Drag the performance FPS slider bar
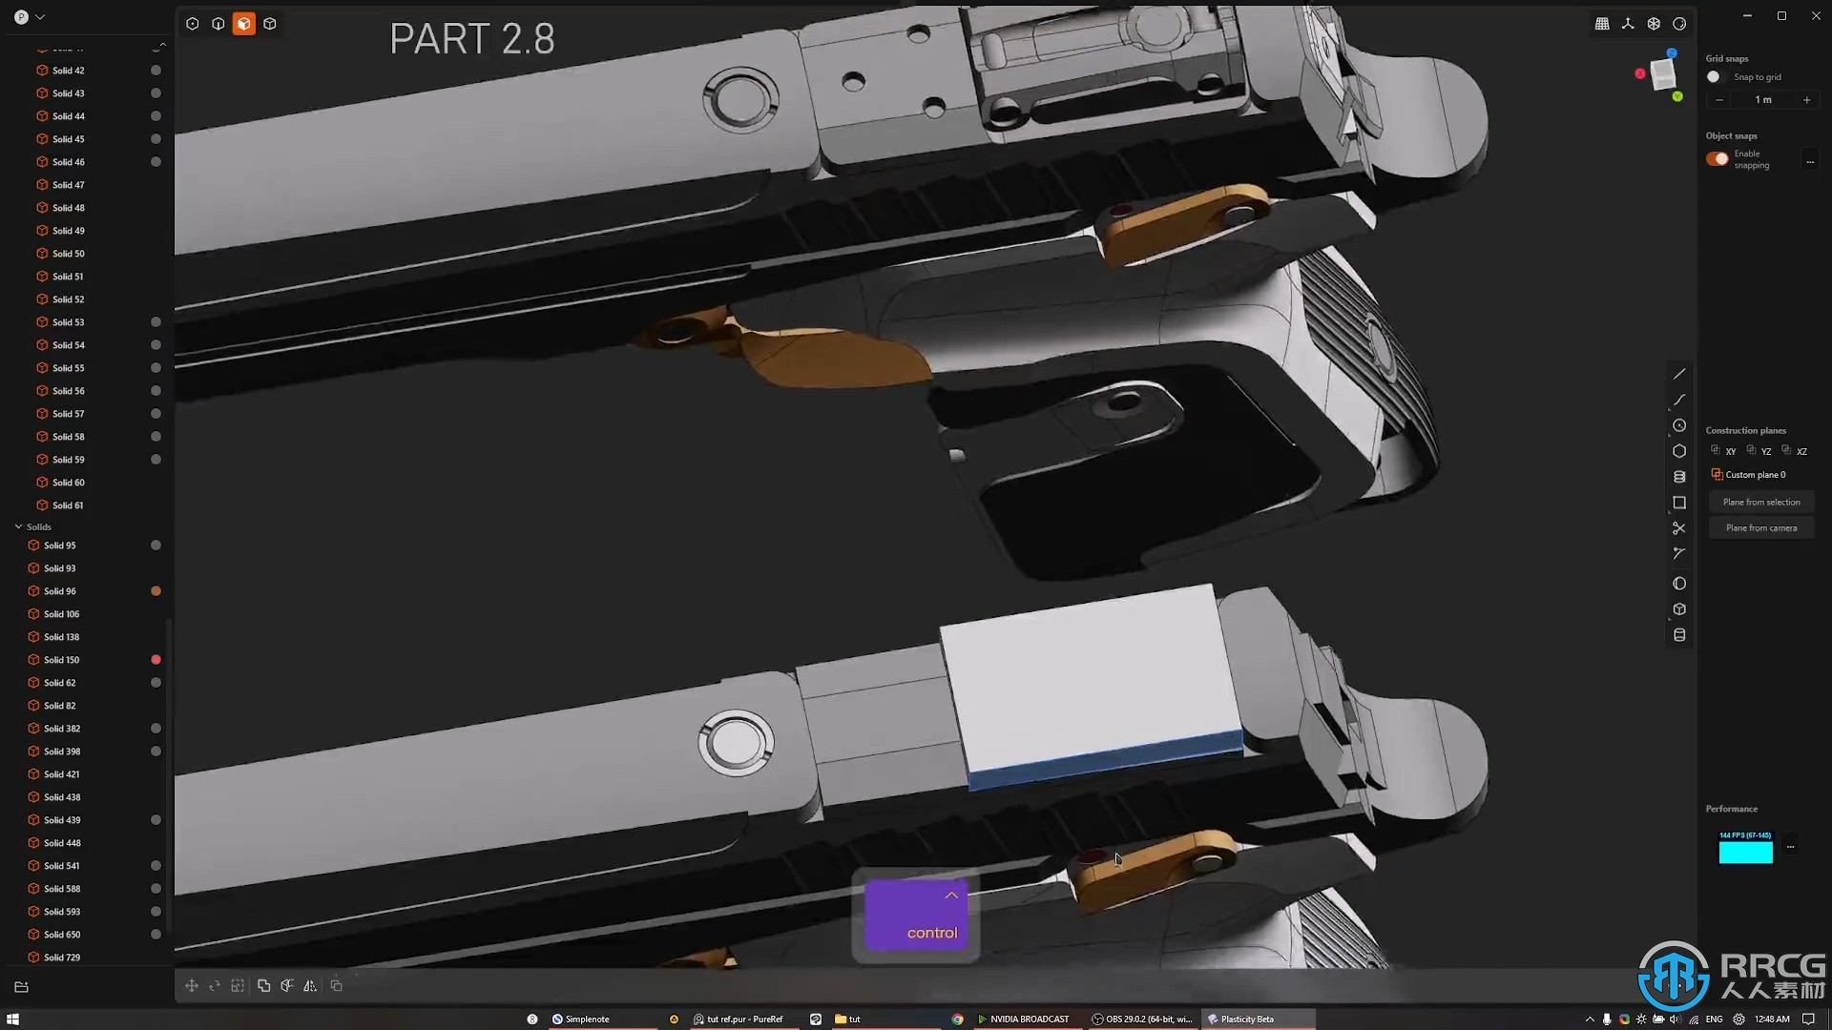Viewport: 1832px width, 1030px height. point(1745,853)
